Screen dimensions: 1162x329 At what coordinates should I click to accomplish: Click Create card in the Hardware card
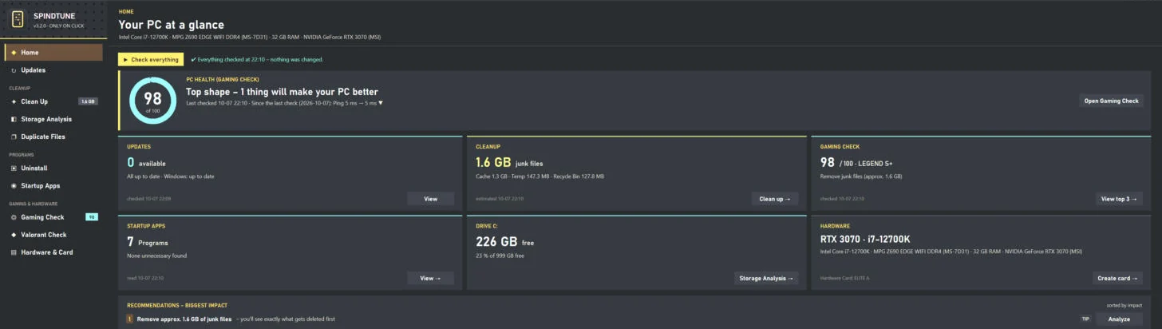point(1117,278)
